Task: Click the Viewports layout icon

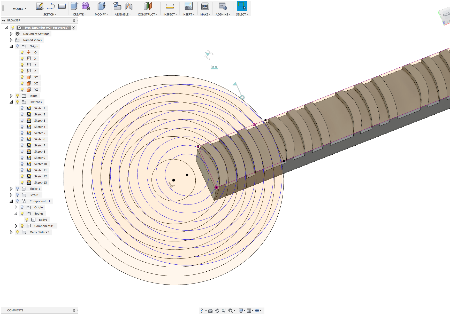Action: [257, 311]
